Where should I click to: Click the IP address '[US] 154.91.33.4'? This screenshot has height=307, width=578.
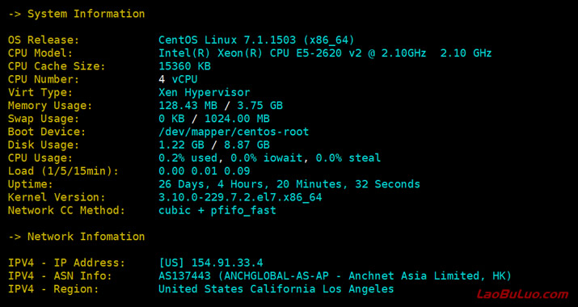211,263
